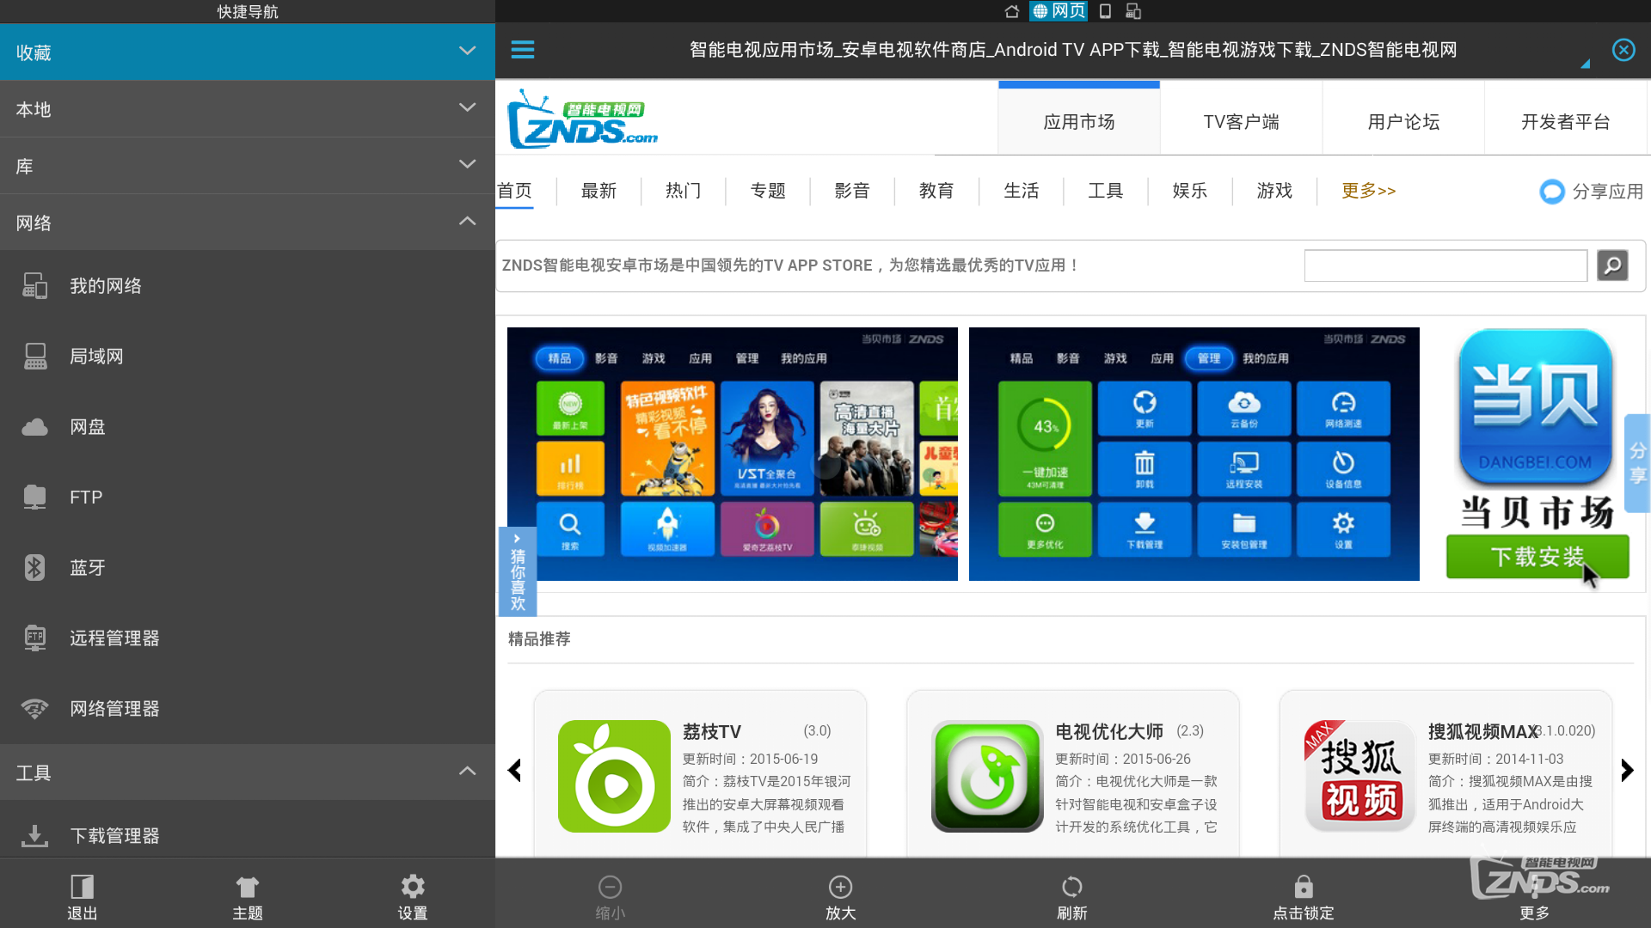Open the cloud drive (网盘) icon
1651x928 pixels.
pos(34,427)
